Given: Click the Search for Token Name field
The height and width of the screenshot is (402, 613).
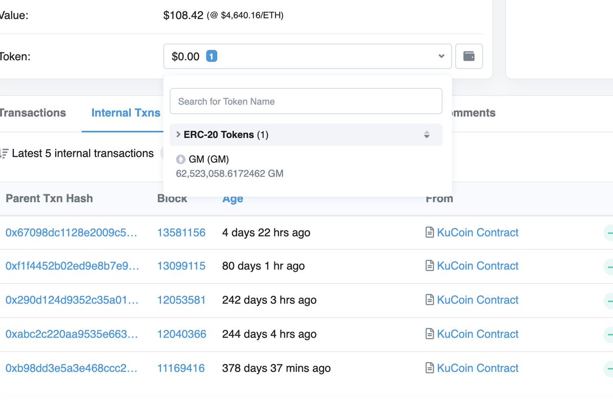Looking at the screenshot, I should pyautogui.click(x=306, y=101).
